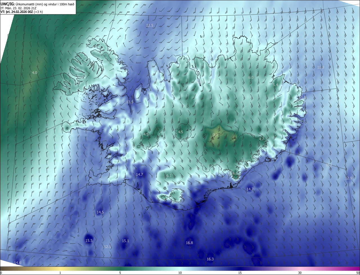Click the colorbar tick label 15
This screenshot has width=360, height=275.
pos(240,273)
